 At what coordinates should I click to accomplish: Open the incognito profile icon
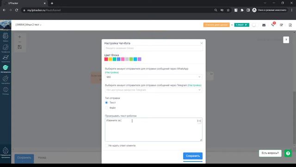254,10
